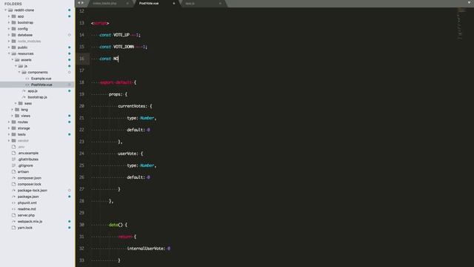Screen dimensions: 474x267
Task: Click the components folder label
Action: tap(38, 72)
